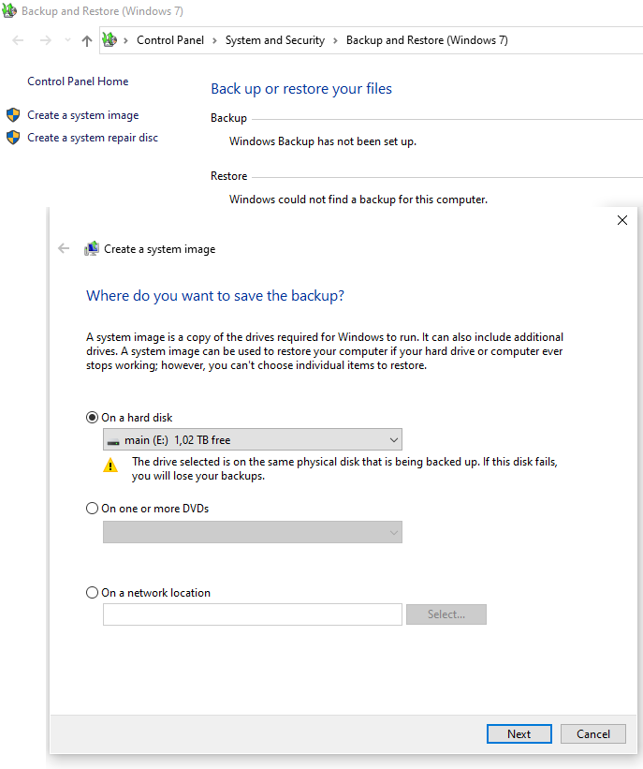The width and height of the screenshot is (643, 769).
Task: Click the Back up or restore your files heading
Action: (301, 89)
